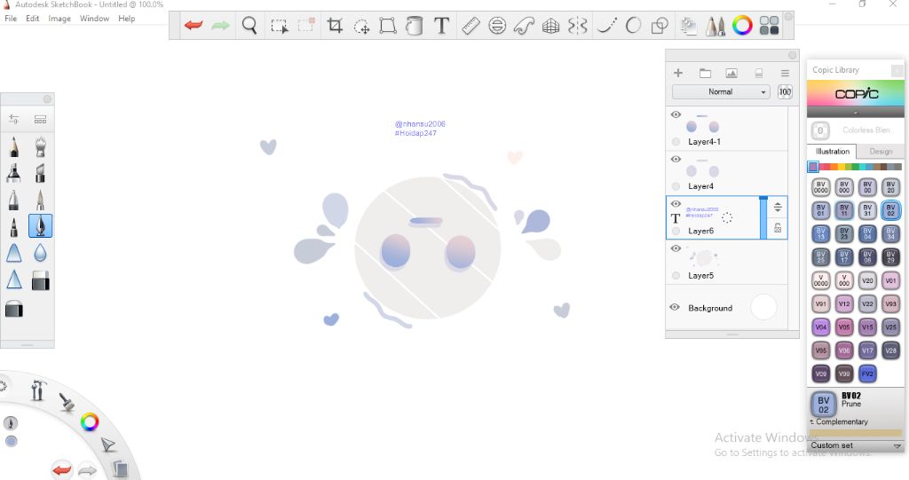
Task: Click the Add Layer plus icon
Action: point(678,74)
